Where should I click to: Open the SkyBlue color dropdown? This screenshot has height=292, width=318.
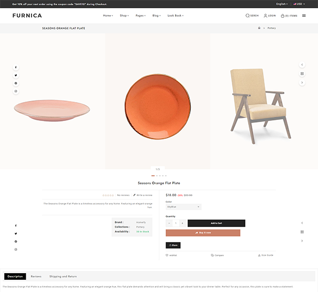click(183, 207)
